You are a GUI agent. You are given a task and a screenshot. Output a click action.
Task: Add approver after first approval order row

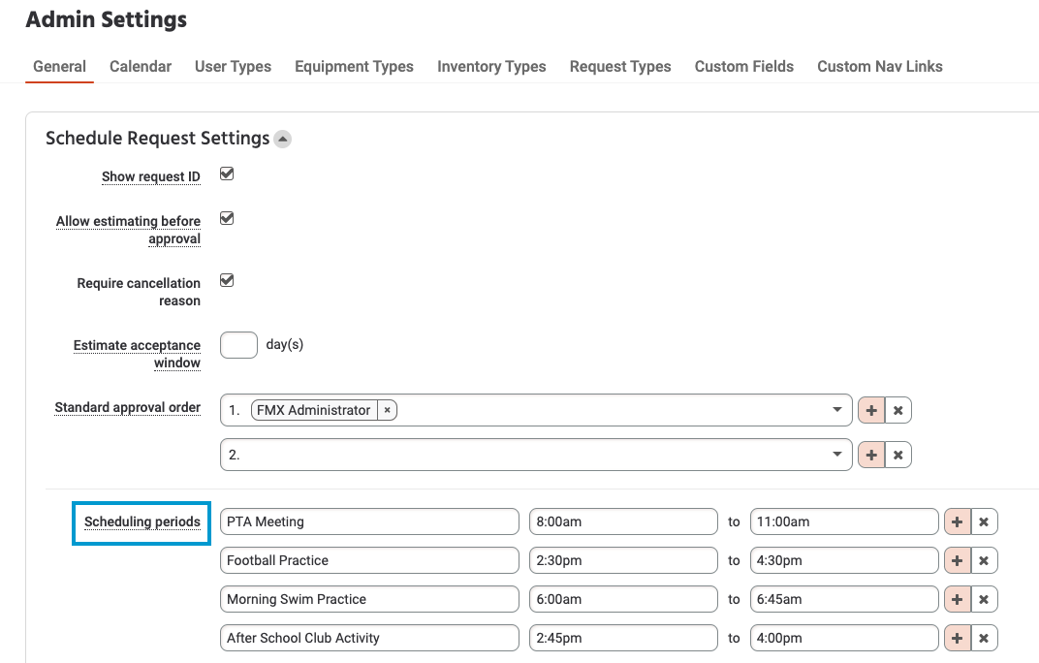click(871, 410)
